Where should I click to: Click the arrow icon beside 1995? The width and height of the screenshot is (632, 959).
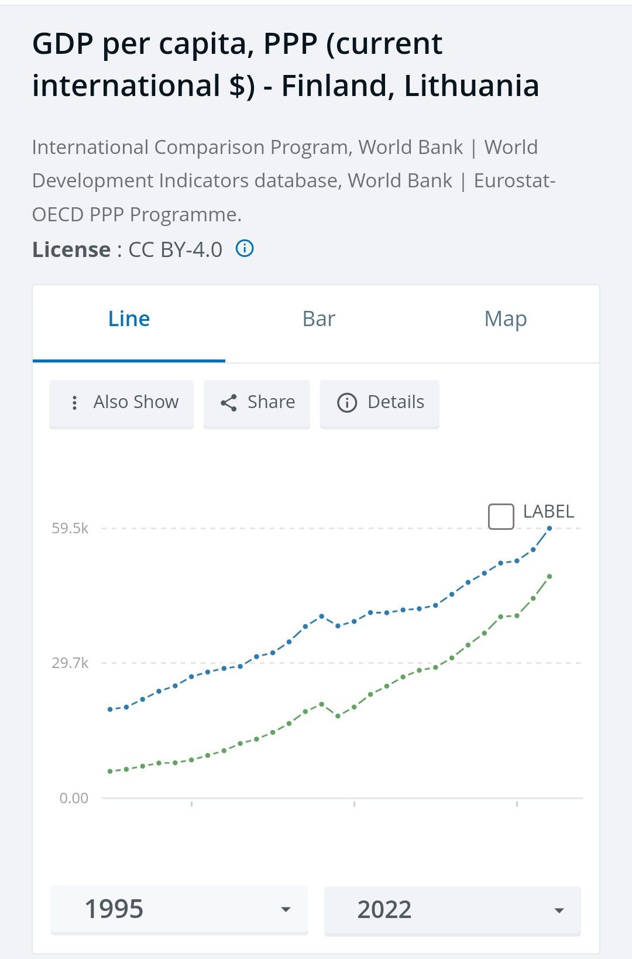click(286, 909)
